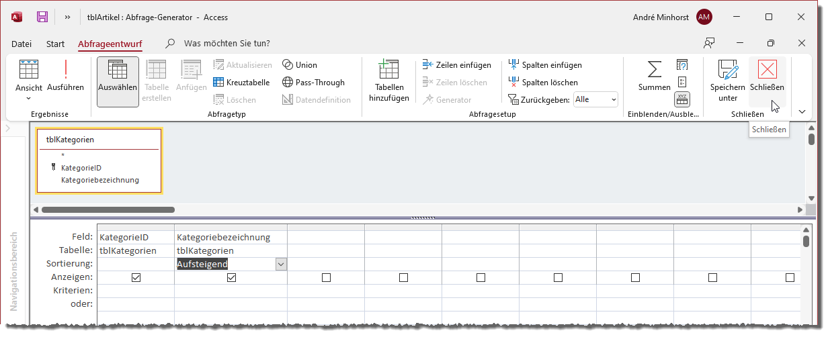Click Zeilen einfügen button
The width and height of the screenshot is (828, 337).
pos(456,65)
